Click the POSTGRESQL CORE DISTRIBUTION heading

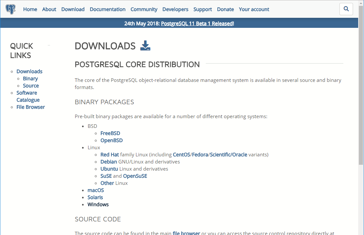[x=137, y=64]
